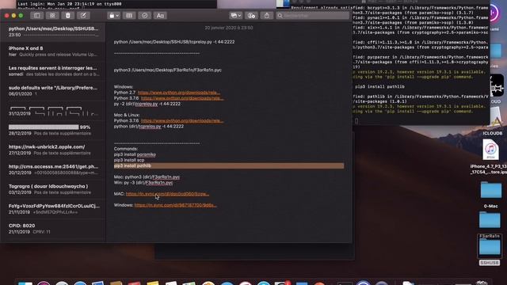Screen dimensions: 507x285
Task: Open the Windows Python 2.7 download link
Action: pyautogui.click(x=179, y=93)
